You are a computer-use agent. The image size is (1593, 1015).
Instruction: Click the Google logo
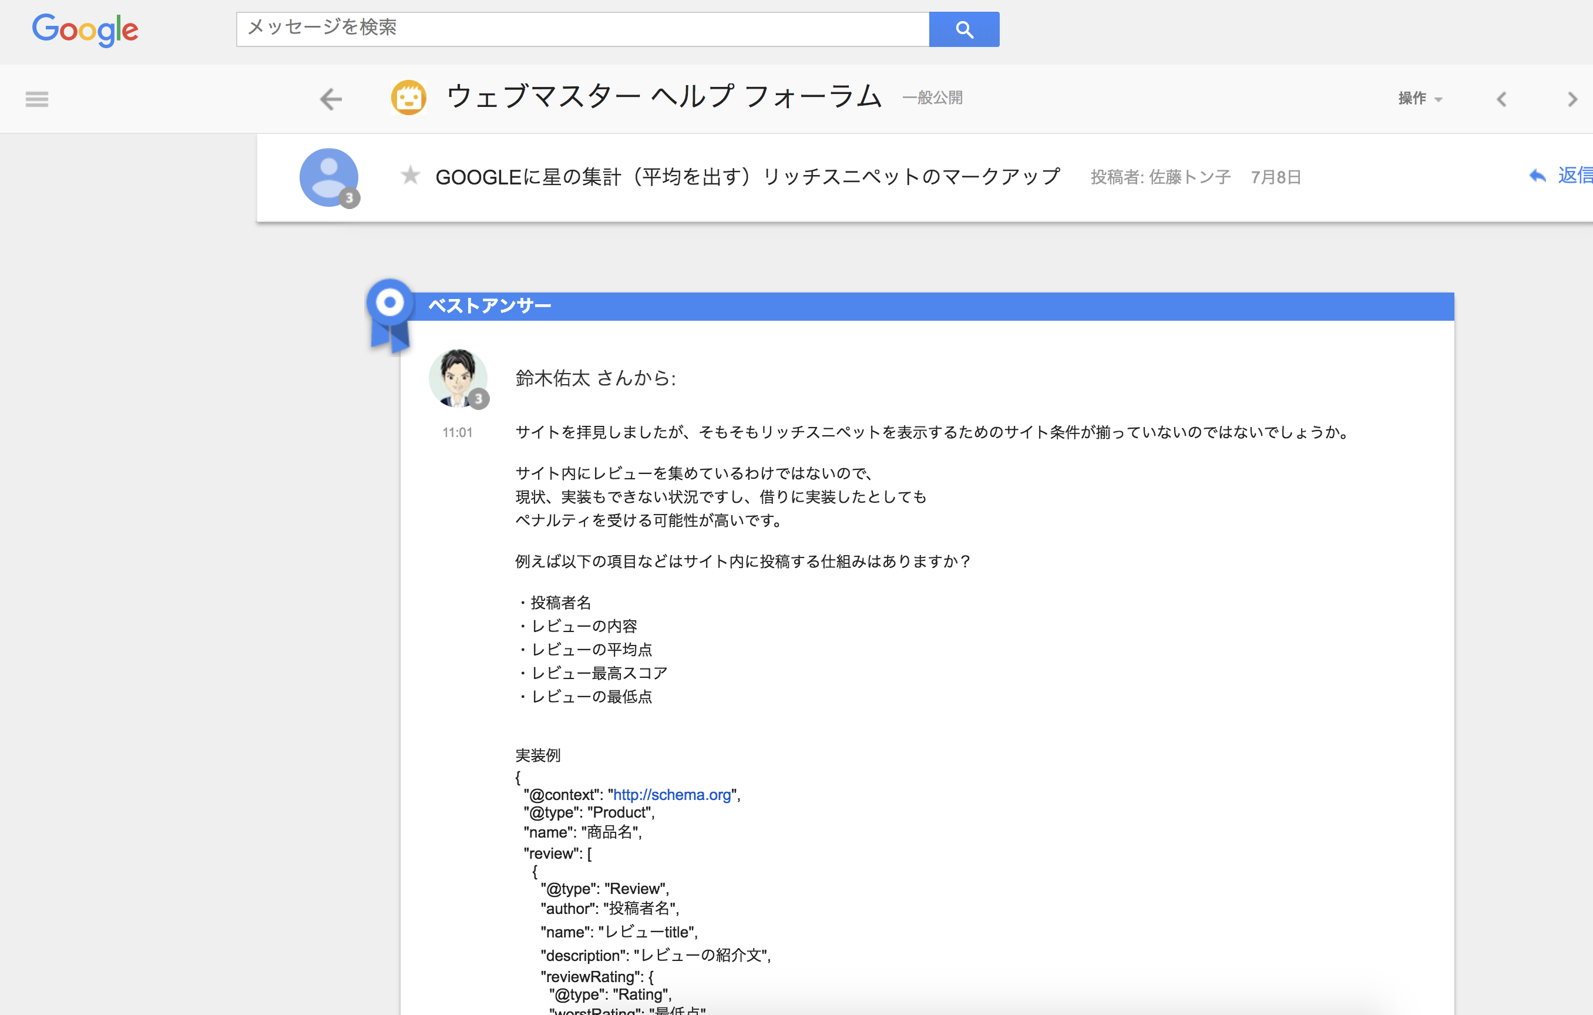(x=85, y=30)
